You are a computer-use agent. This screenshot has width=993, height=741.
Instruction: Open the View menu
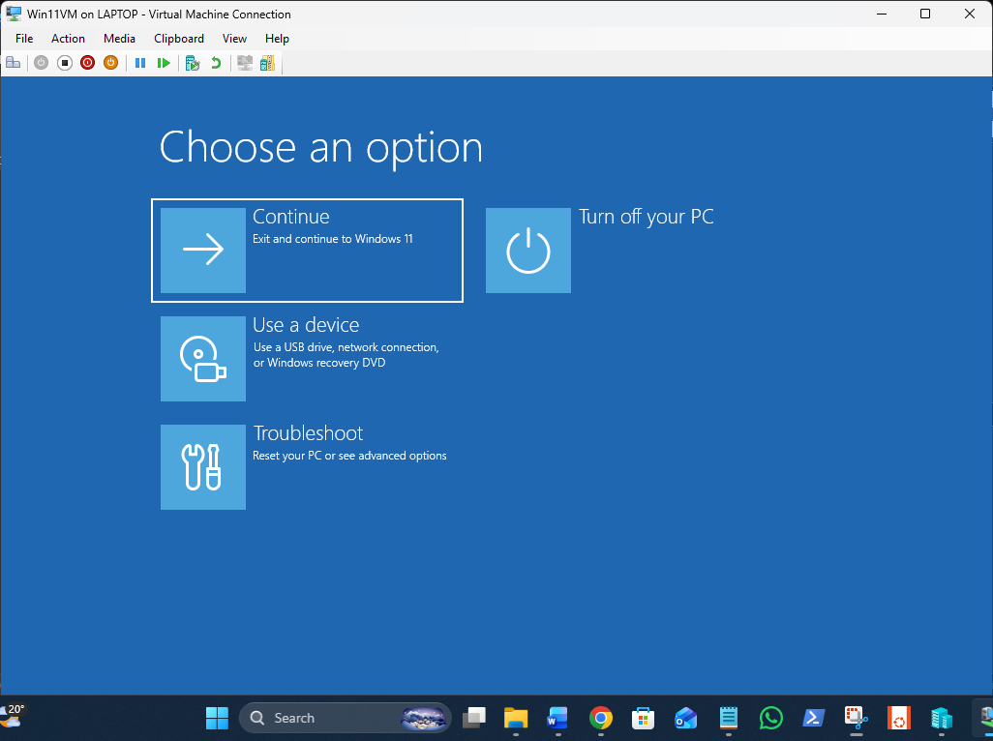[234, 39]
